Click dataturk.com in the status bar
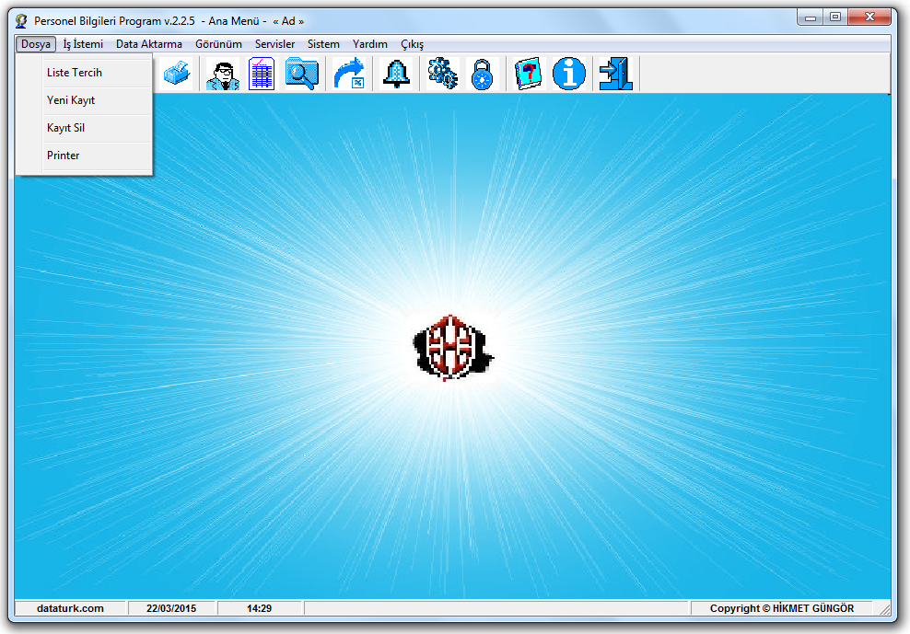 click(70, 608)
